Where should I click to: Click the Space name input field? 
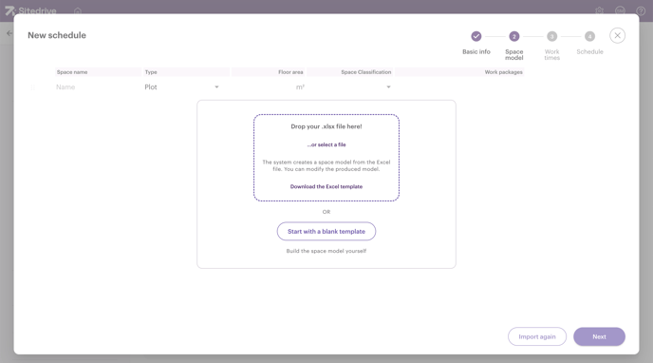pos(99,87)
